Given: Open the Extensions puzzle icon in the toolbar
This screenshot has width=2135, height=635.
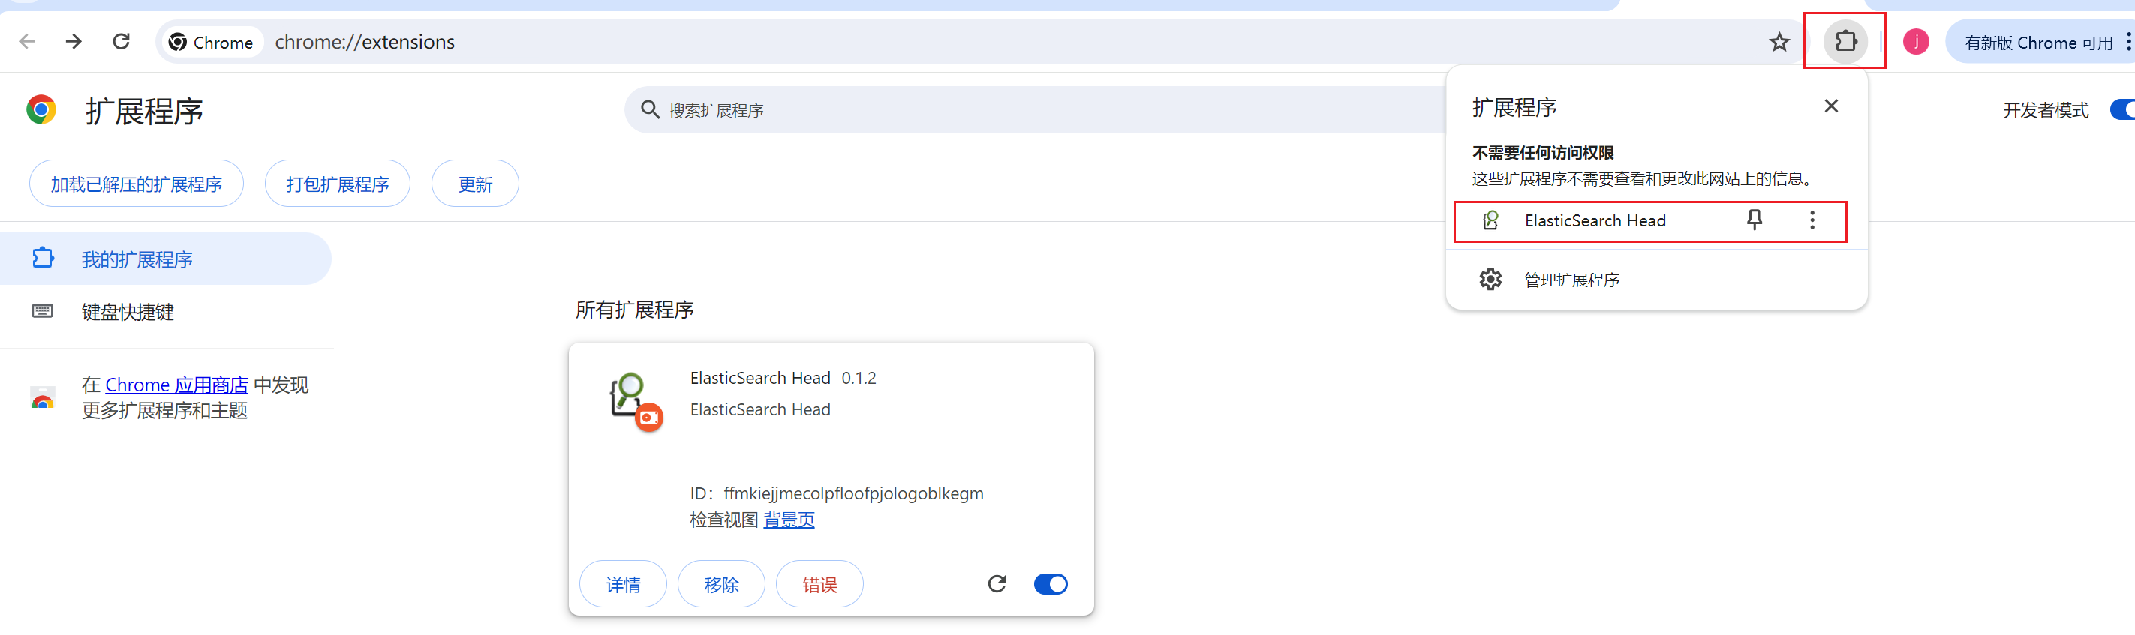Looking at the screenshot, I should coord(1846,40).
